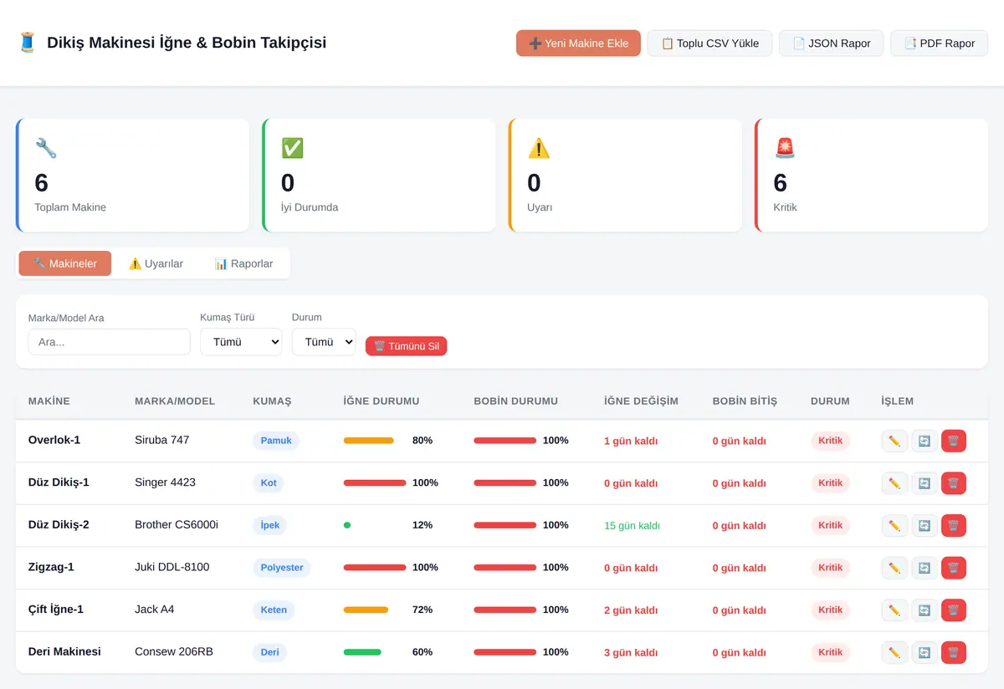This screenshot has height=689, width=1004.
Task: Open the Uyarılar tab
Action: coord(156,263)
